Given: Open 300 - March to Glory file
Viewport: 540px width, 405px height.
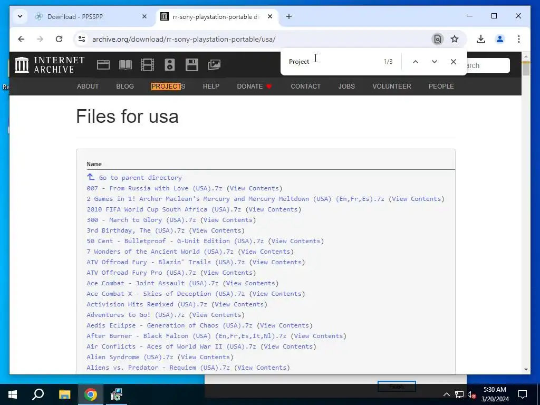Looking at the screenshot, I should tap(141, 220).
